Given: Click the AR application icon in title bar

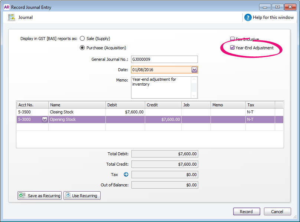Looking at the screenshot, I should 7,7.
